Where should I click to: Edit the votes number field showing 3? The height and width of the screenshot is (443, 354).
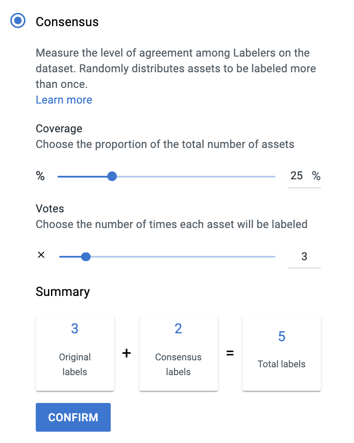click(304, 256)
